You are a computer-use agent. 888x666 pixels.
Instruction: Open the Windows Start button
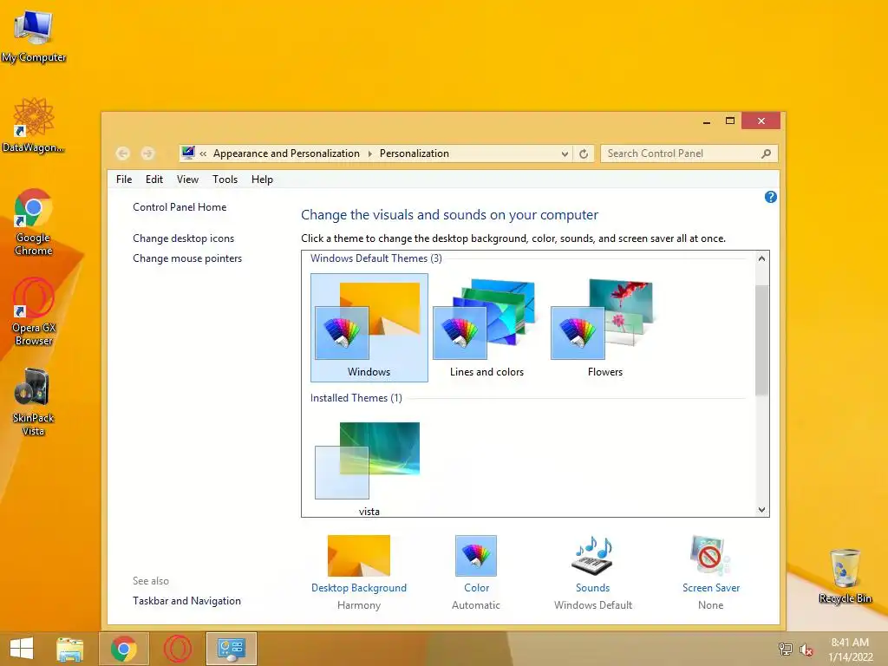tap(22, 649)
